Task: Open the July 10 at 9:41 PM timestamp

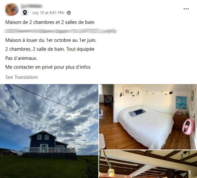Action: pyautogui.click(x=48, y=13)
